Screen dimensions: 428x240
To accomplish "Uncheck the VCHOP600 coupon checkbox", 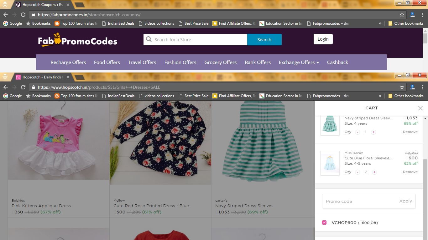I will pyautogui.click(x=324, y=222).
